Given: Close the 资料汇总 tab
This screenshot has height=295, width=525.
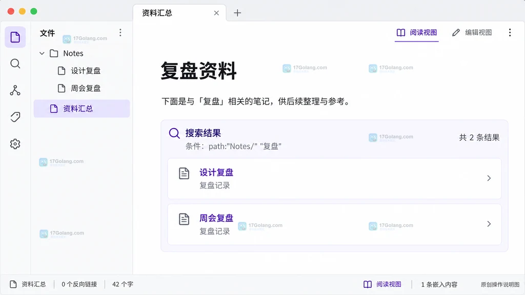Looking at the screenshot, I should pyautogui.click(x=216, y=13).
